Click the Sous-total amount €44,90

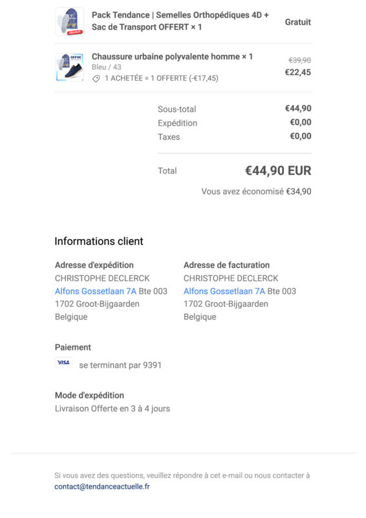coord(298,108)
